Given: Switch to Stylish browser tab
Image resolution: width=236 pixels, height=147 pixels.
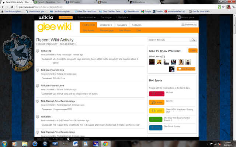Looking at the screenshot, I should [112, 2].
